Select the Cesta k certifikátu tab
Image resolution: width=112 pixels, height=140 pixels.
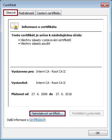(49, 13)
